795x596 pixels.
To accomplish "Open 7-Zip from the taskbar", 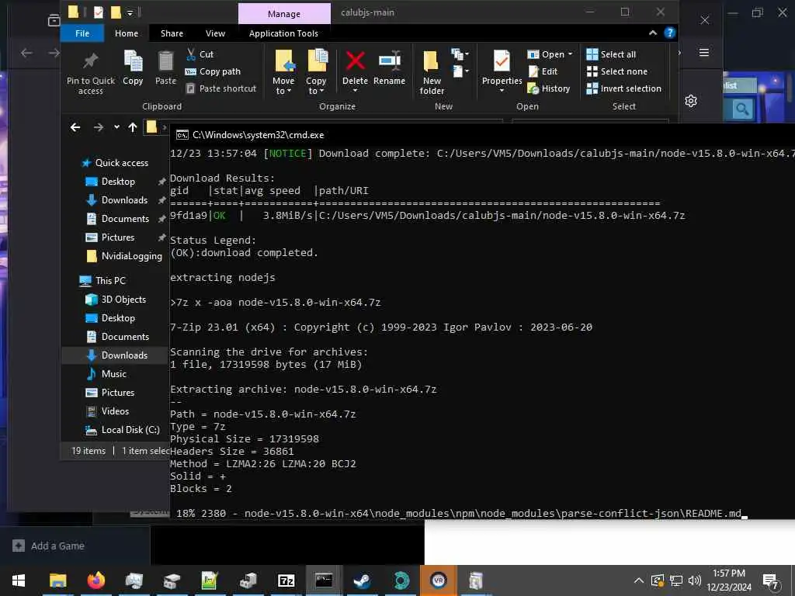I will point(286,580).
